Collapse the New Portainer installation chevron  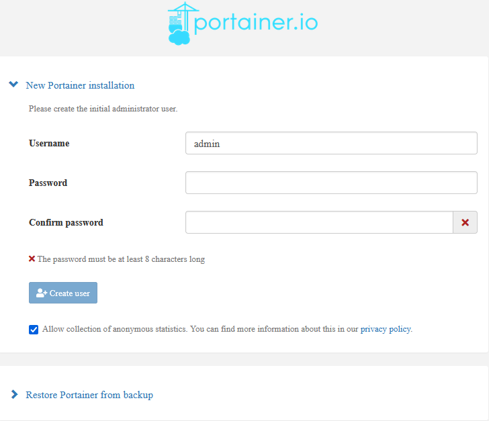(x=13, y=85)
